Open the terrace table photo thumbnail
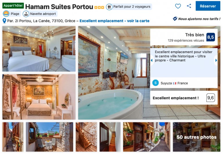 [x=49, y=137]
